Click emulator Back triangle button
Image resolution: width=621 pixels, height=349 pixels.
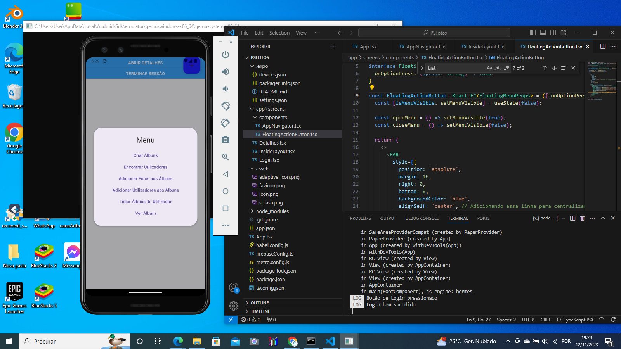pos(225,174)
